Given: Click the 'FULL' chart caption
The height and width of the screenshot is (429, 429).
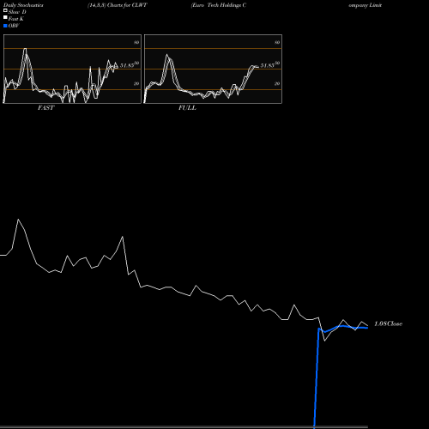Looking at the screenshot, I should point(187,108).
